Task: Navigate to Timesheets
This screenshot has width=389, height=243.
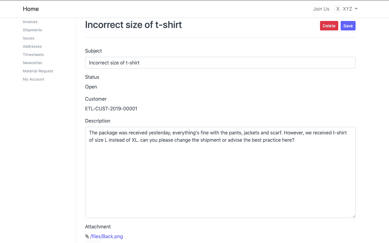Action: (33, 55)
